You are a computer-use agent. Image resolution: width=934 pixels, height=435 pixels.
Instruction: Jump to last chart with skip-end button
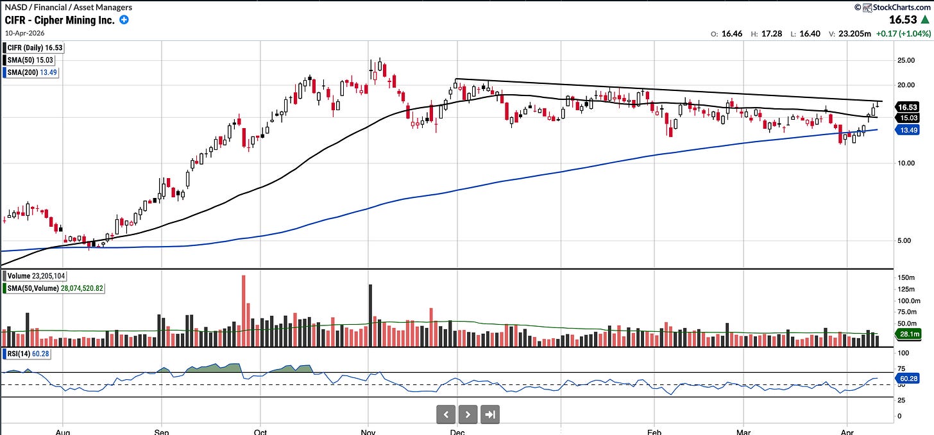[x=490, y=414]
